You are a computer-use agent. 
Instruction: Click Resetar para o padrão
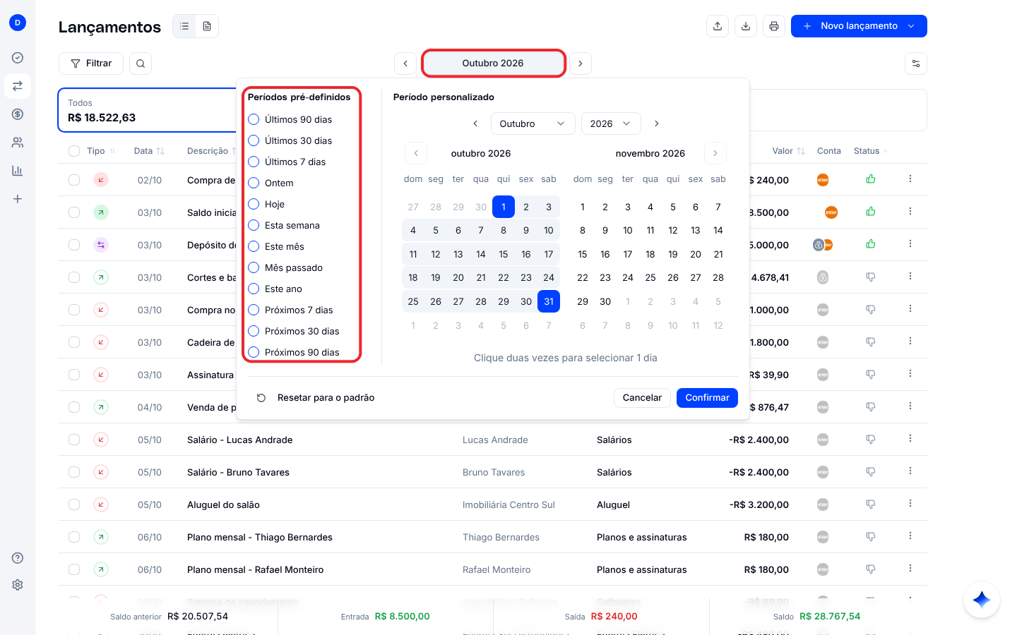tap(315, 398)
